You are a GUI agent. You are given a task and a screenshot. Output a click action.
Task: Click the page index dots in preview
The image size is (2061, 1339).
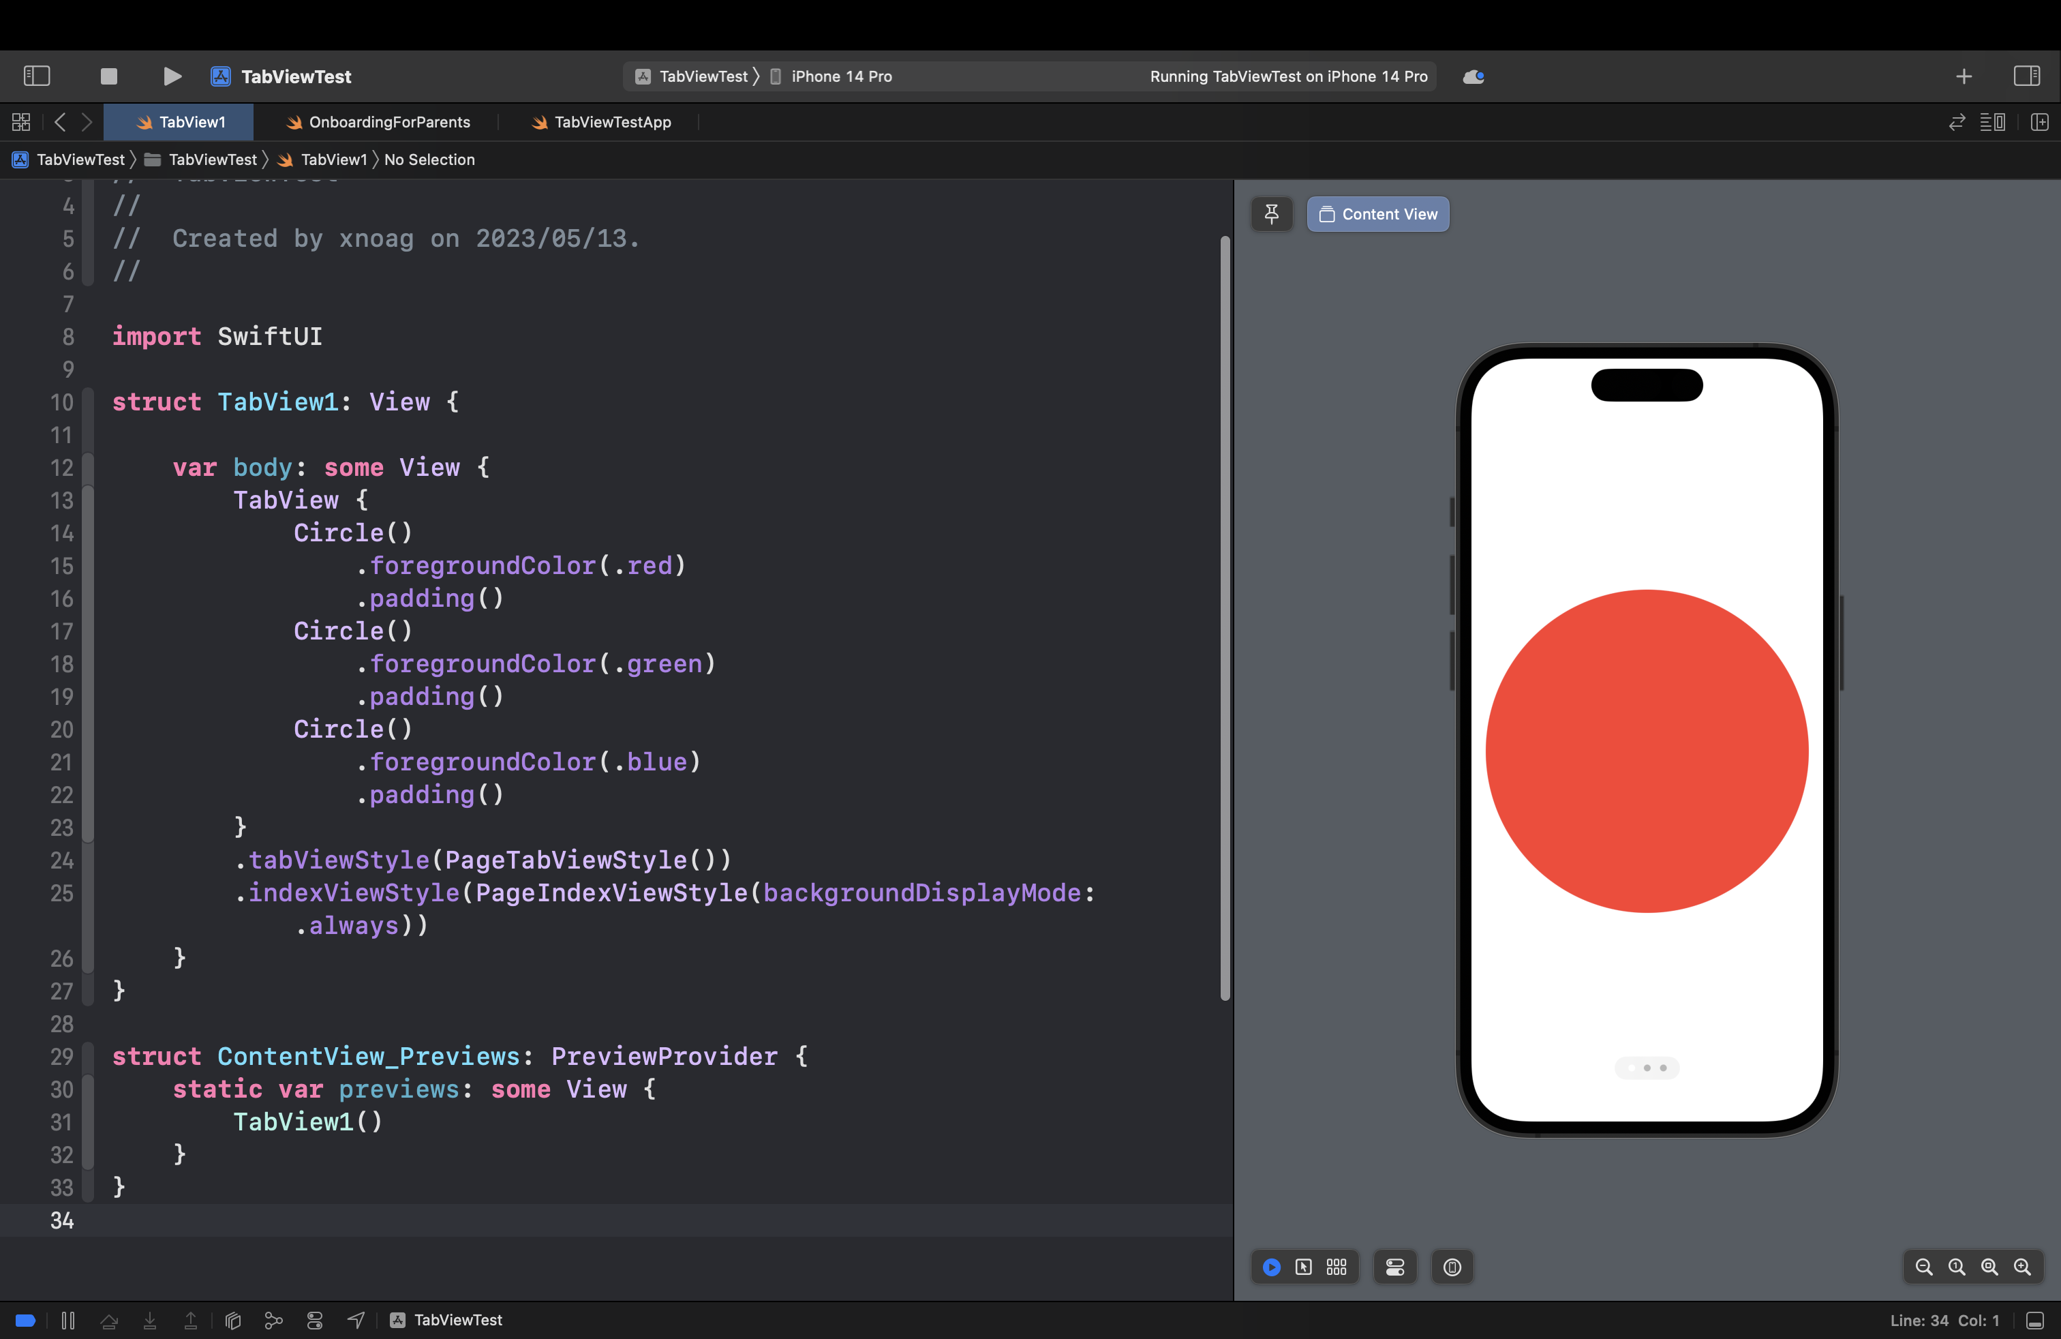click(x=1647, y=1068)
